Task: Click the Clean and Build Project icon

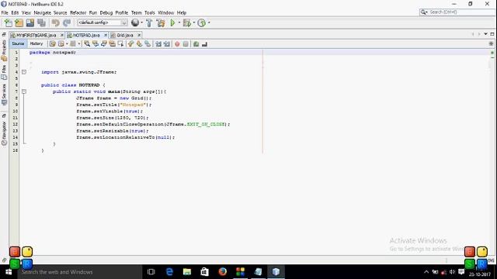Action: point(161,22)
